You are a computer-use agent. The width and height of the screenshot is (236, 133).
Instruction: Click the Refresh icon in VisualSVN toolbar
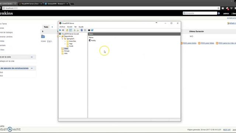(74, 30)
